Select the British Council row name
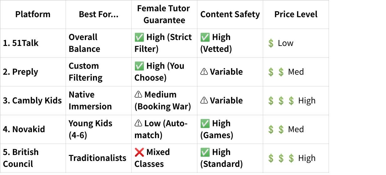This screenshot has height=175, width=386. pos(21,158)
